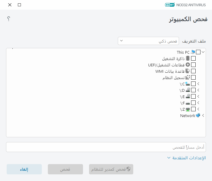
Task: Check the E:\ drive checkbox
Action: point(193,96)
